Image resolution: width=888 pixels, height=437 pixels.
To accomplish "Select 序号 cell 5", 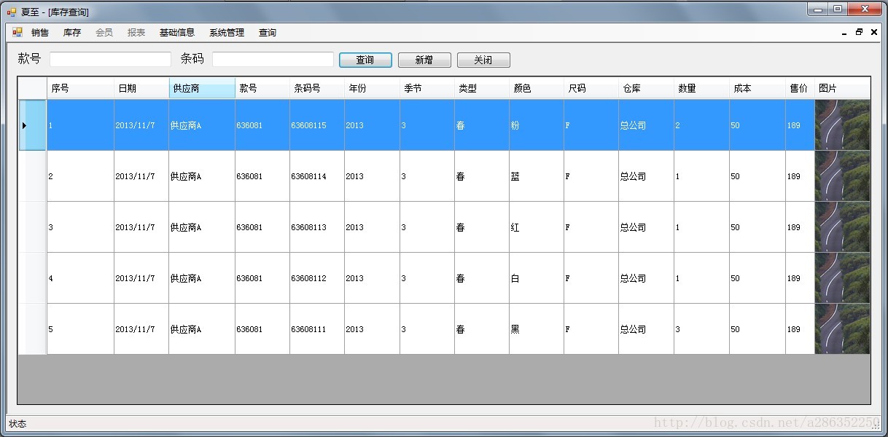I will click(80, 329).
